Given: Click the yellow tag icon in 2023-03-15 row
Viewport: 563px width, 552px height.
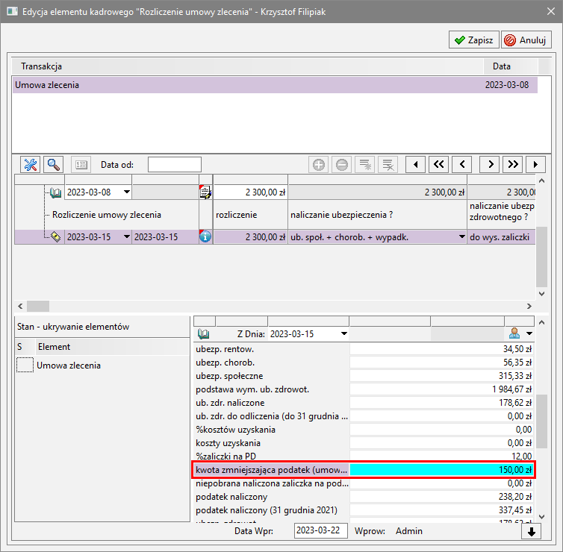Looking at the screenshot, I should click(x=55, y=236).
